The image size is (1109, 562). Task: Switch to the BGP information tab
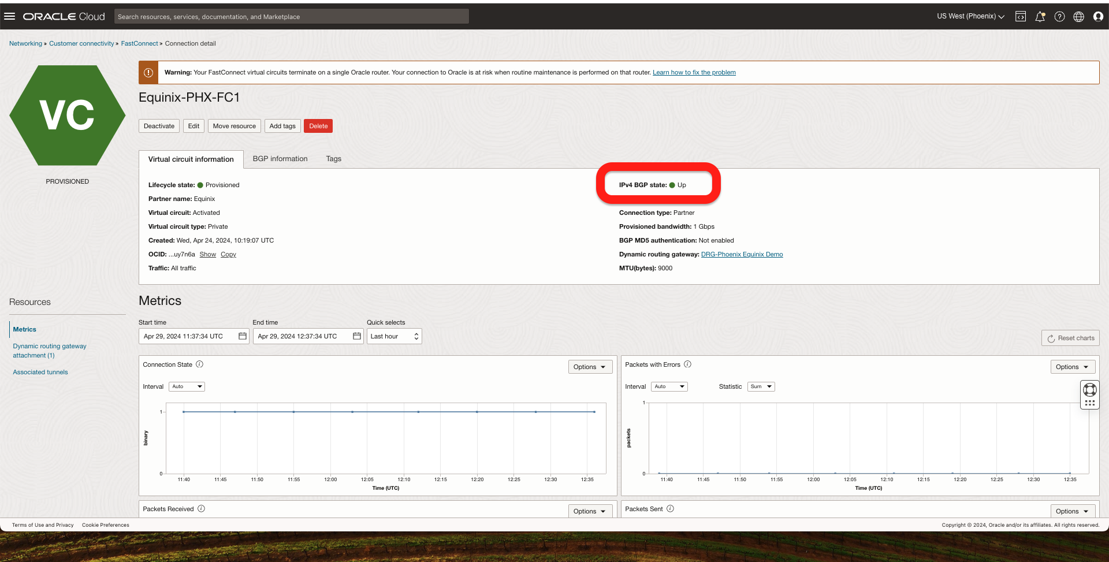pos(280,159)
